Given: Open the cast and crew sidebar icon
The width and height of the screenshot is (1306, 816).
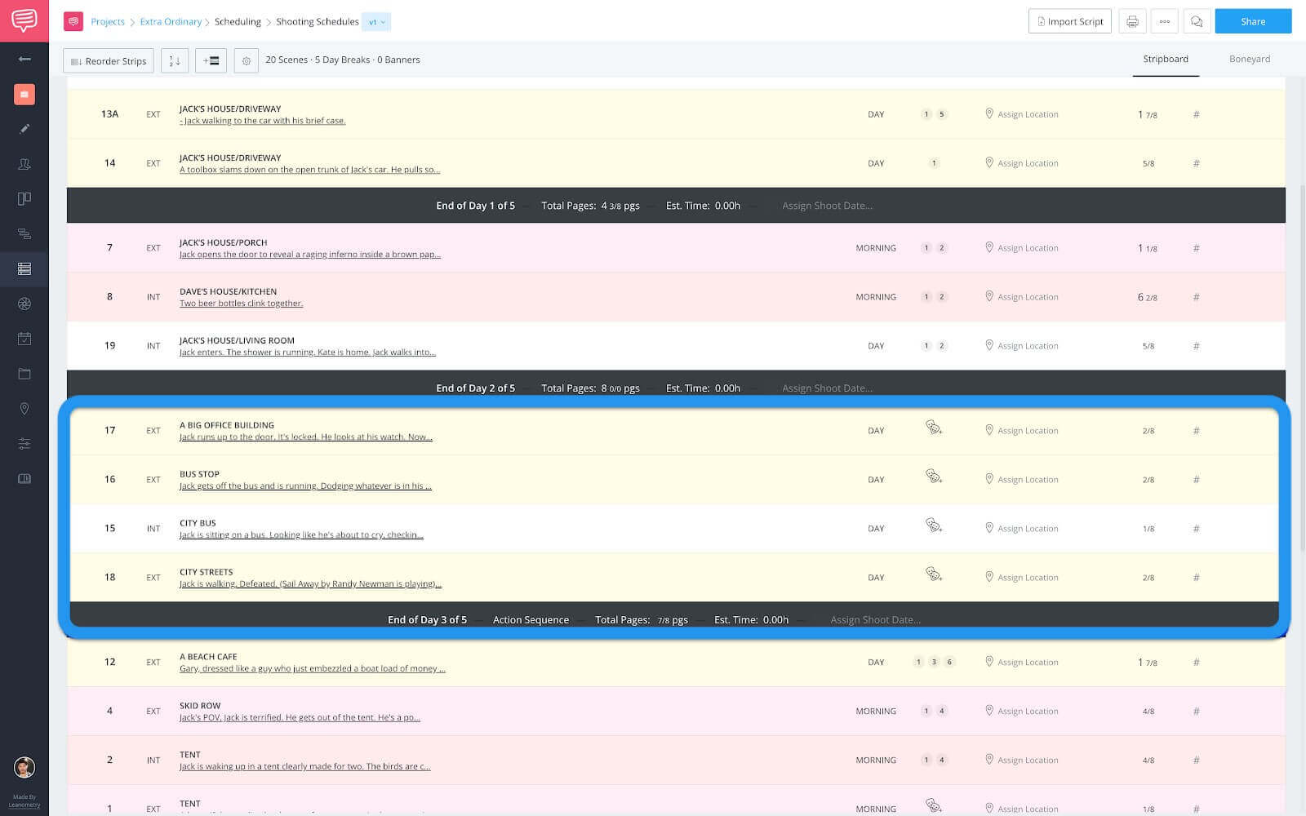Looking at the screenshot, I should coord(24,164).
